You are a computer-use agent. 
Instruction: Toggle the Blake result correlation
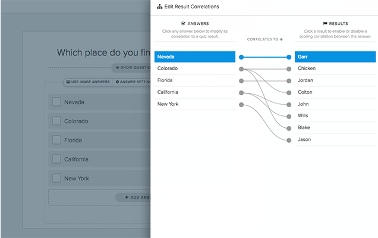pos(335,127)
